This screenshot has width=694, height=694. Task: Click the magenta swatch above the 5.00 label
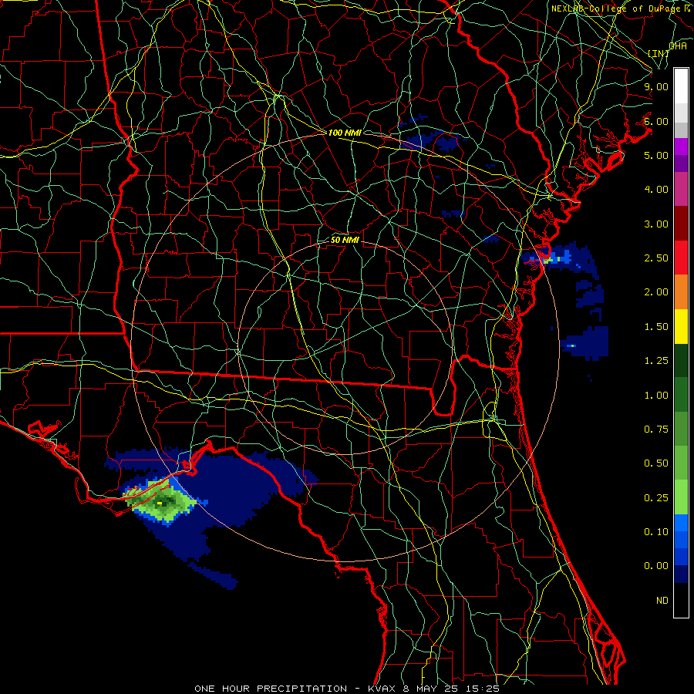(681, 147)
